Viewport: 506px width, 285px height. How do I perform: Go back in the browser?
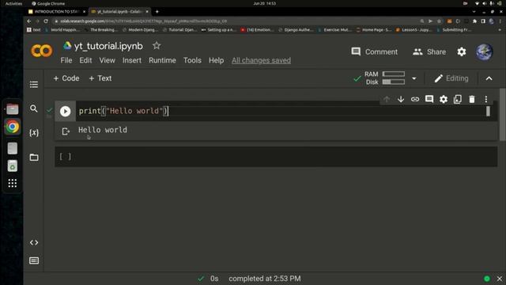(29, 21)
